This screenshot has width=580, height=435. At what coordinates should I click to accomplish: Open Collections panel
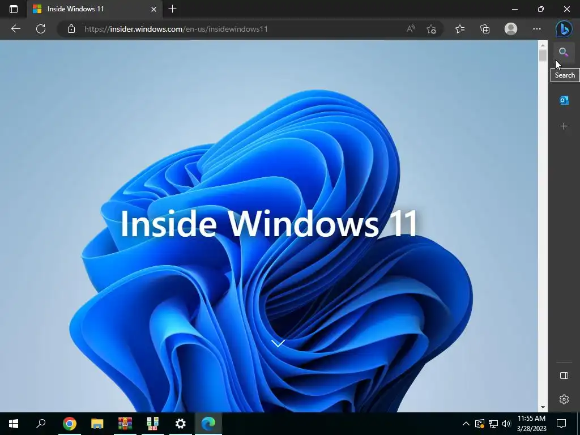[485, 29]
